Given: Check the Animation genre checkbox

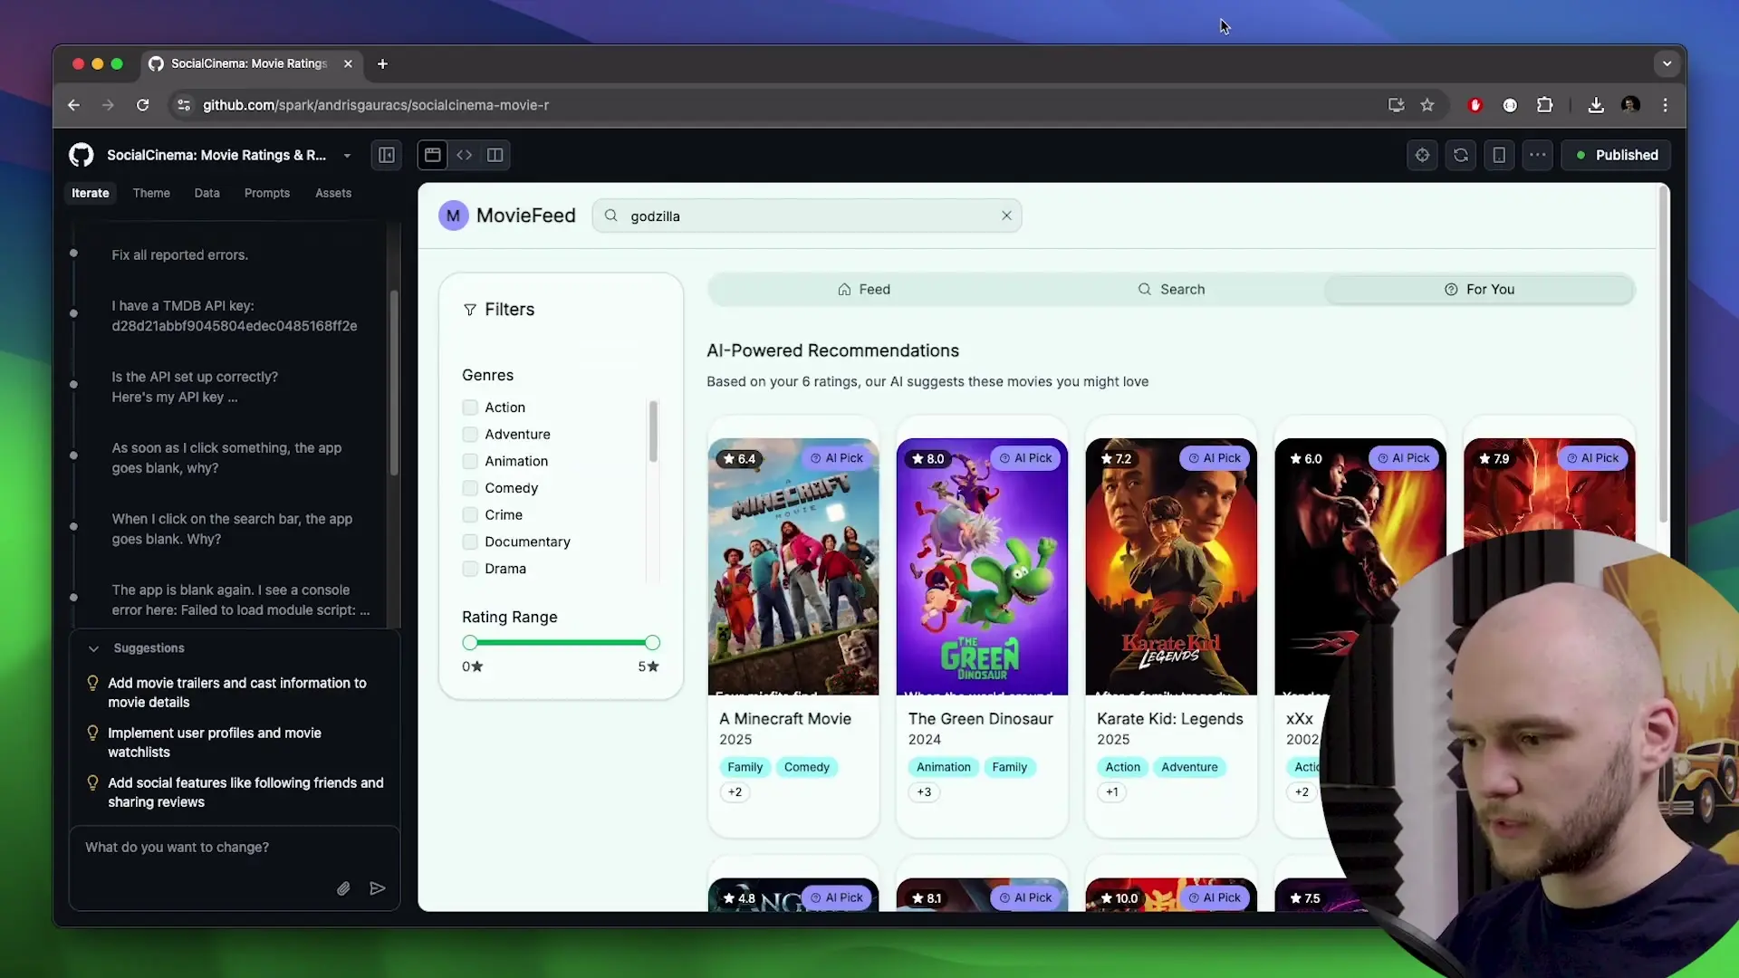Looking at the screenshot, I should [x=470, y=461].
